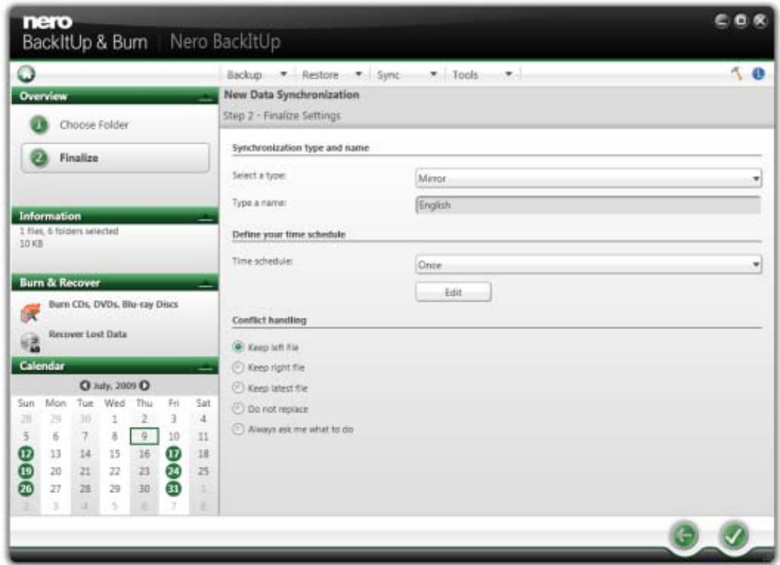Collapse the Burn & Recover panel

205,284
